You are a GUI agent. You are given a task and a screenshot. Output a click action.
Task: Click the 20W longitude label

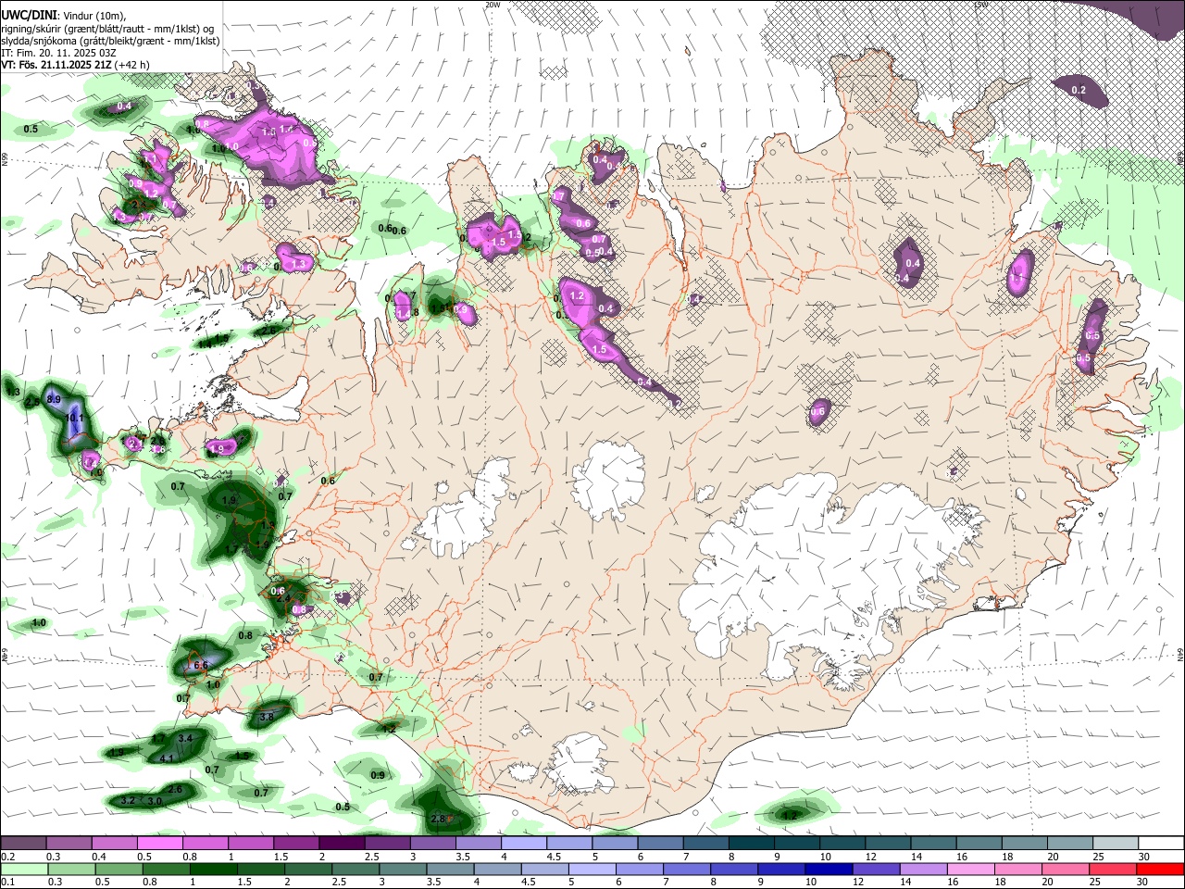click(x=493, y=5)
